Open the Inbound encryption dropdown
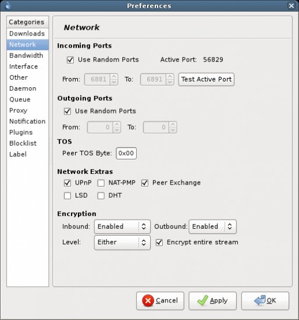 122,226
